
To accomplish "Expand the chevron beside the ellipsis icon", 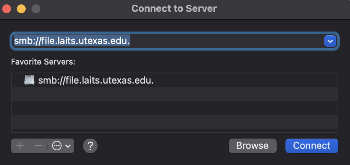I will [x=68, y=146].
